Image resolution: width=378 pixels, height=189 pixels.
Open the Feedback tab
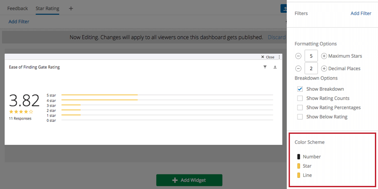coord(17,8)
